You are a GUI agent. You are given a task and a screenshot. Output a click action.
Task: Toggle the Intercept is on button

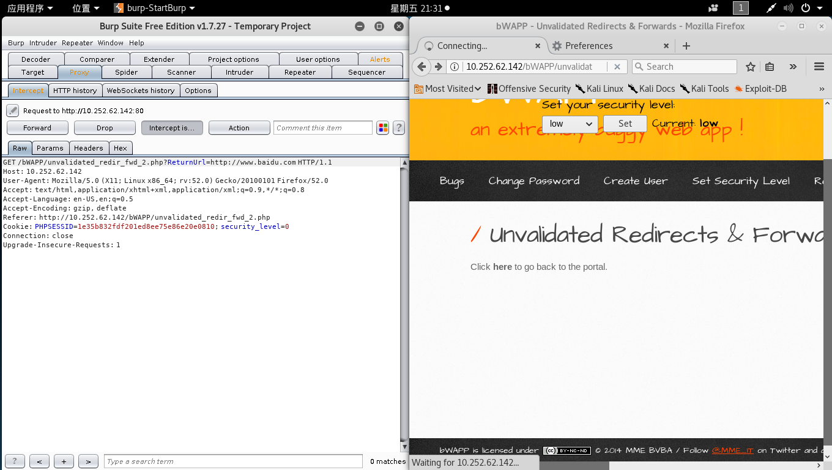click(x=172, y=128)
